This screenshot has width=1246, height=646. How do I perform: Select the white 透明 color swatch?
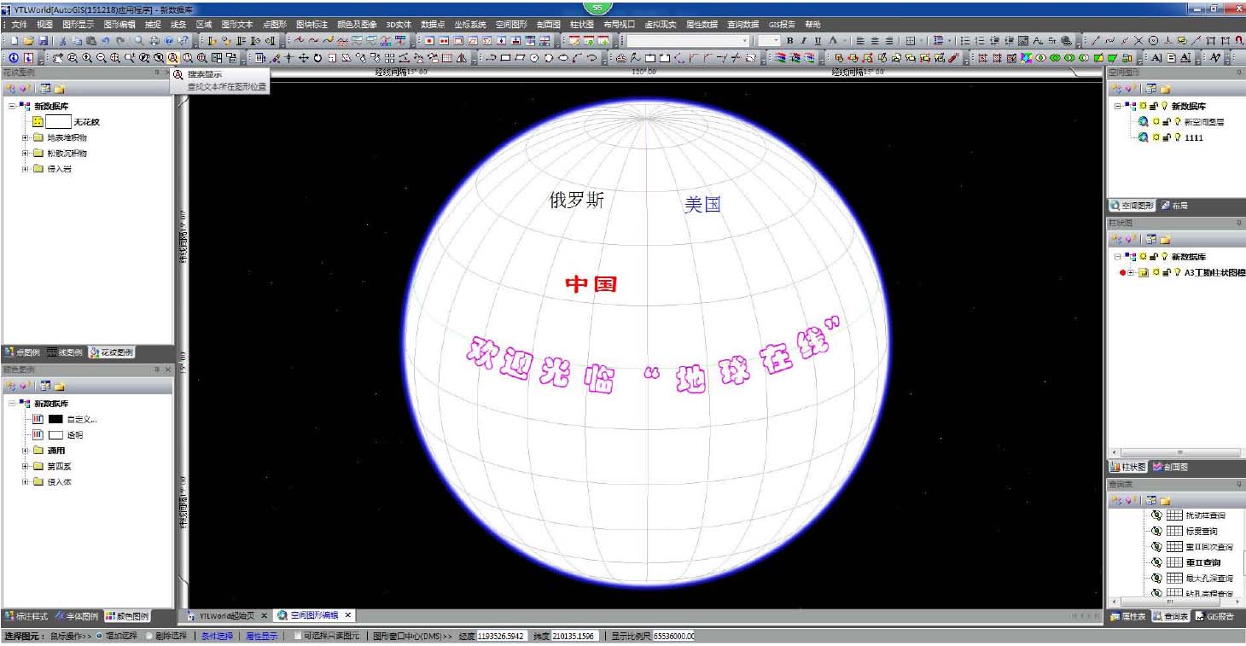click(55, 435)
